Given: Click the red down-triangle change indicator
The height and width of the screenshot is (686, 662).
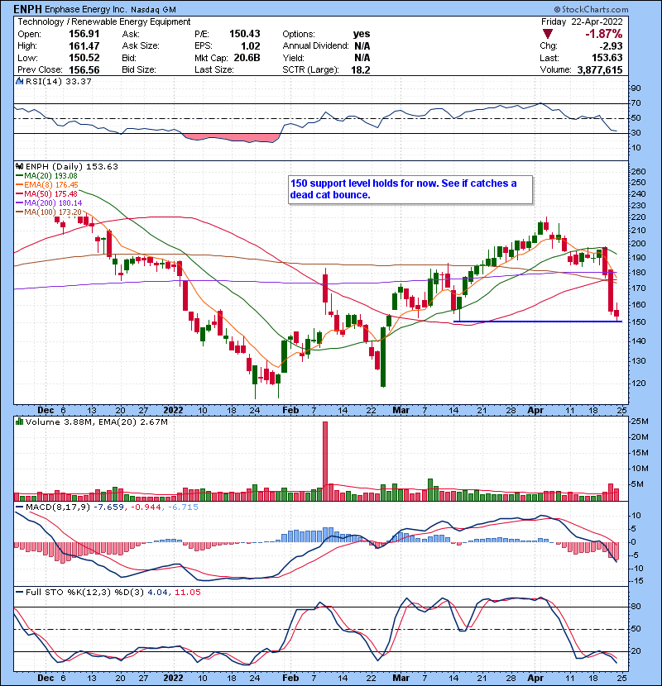Looking at the screenshot, I should click(548, 34).
